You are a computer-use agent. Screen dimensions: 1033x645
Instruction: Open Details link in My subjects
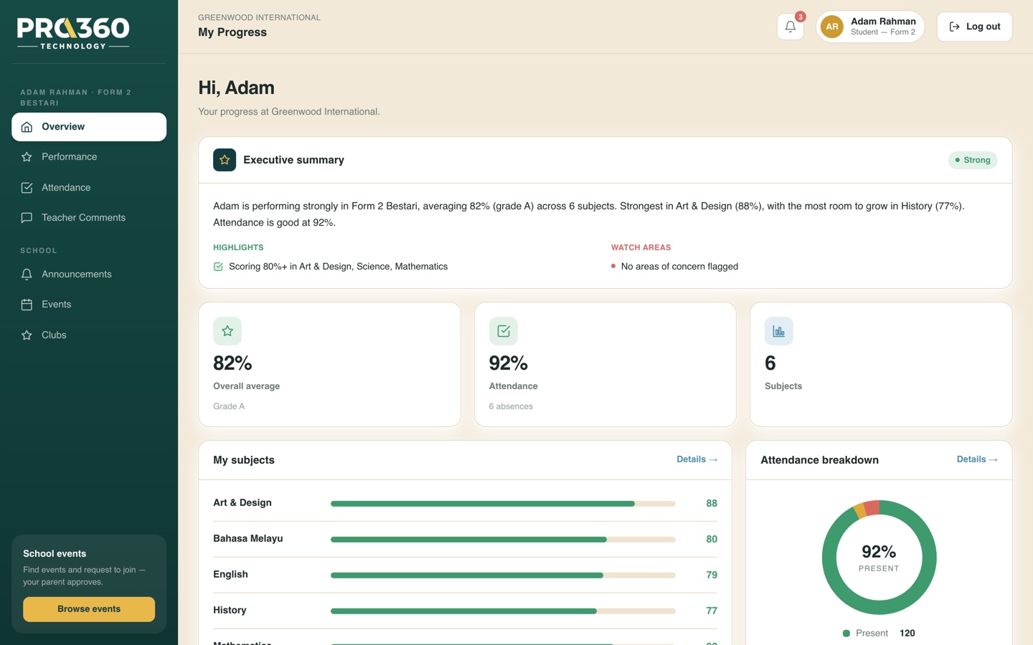[697, 459]
